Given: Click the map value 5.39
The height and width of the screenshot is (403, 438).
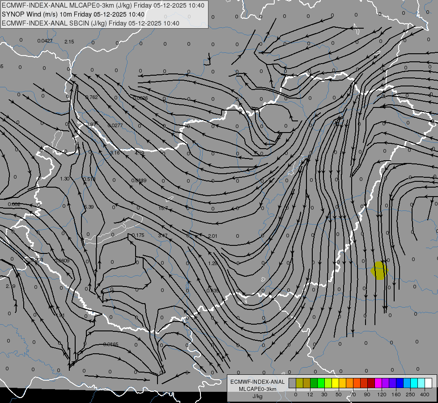Looking at the screenshot, I should pos(89,207).
